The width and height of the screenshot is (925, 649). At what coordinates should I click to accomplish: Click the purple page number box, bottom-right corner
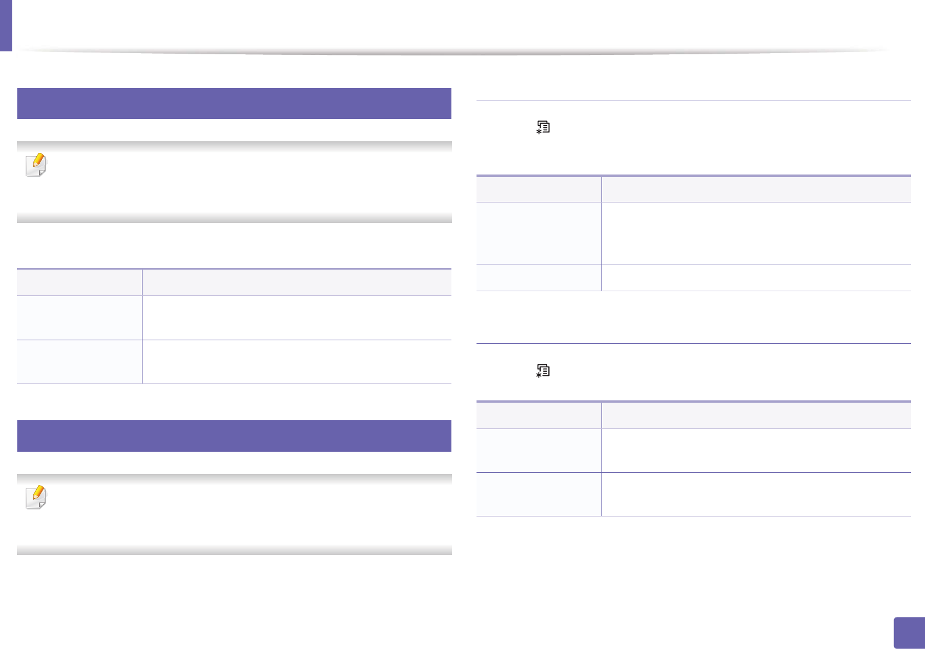point(909,633)
